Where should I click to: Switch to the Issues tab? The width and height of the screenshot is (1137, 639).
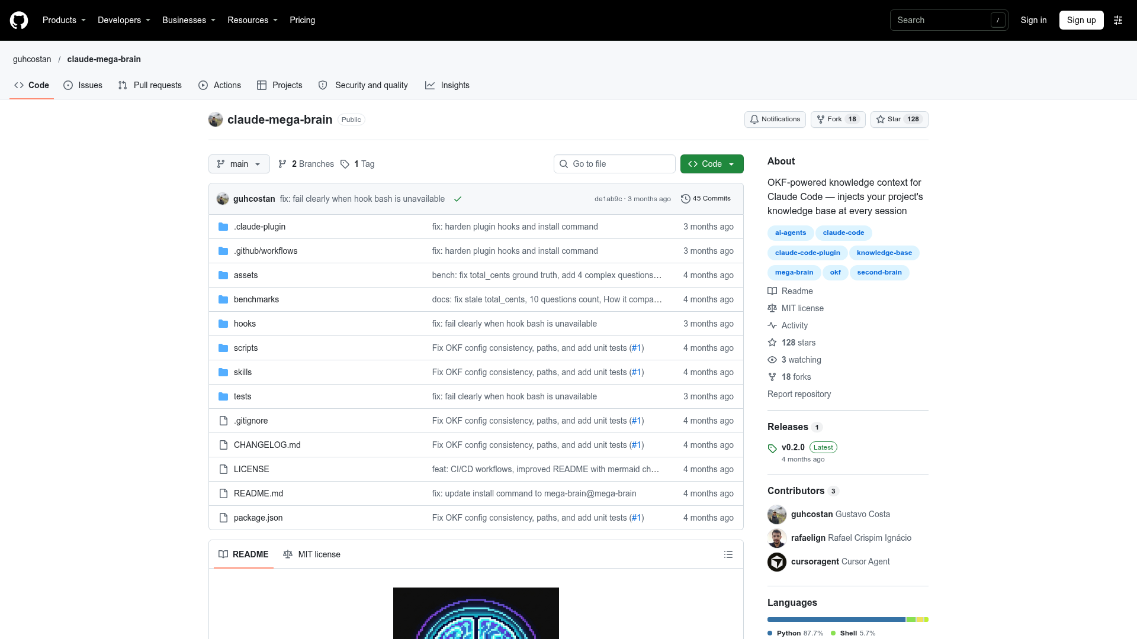[83, 85]
